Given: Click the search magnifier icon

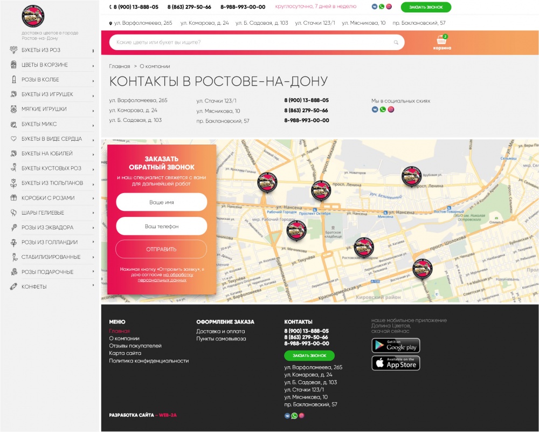Looking at the screenshot, I should pyautogui.click(x=396, y=43).
